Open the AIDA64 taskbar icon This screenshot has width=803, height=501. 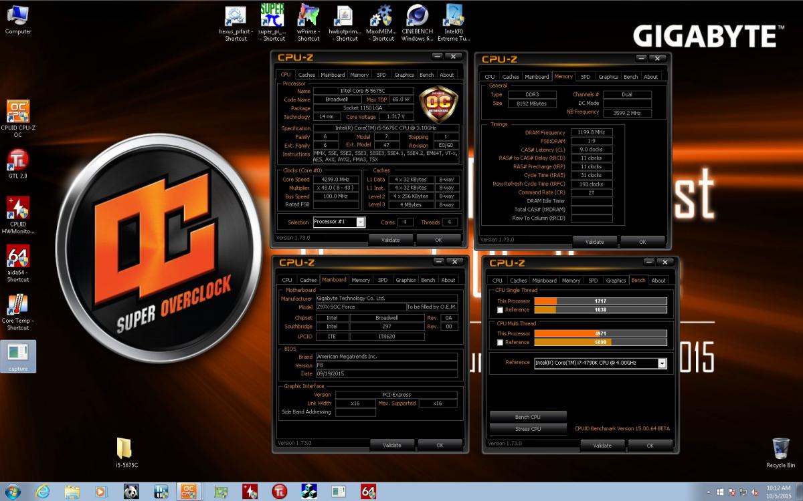pyautogui.click(x=368, y=492)
